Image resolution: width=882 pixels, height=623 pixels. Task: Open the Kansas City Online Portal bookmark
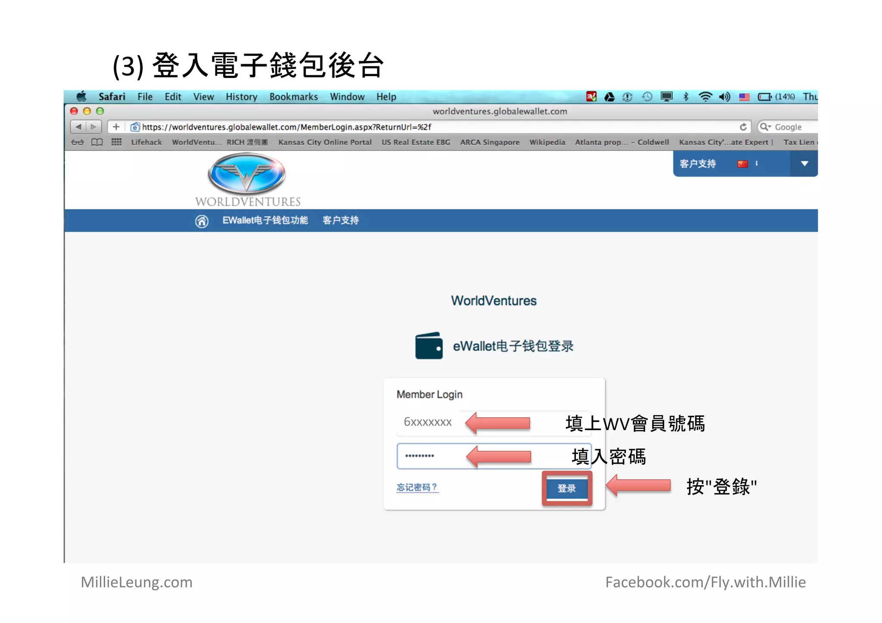[325, 142]
